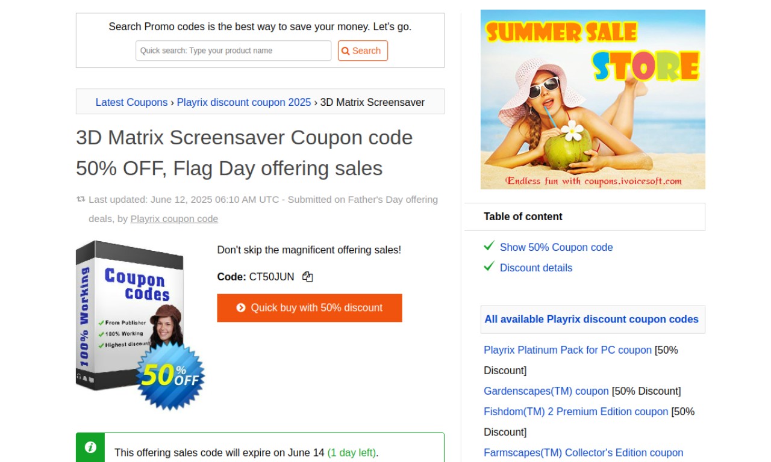The width and height of the screenshot is (771, 462).
Task: Open Gardenscapes(TM) coupon link
Action: click(x=546, y=391)
